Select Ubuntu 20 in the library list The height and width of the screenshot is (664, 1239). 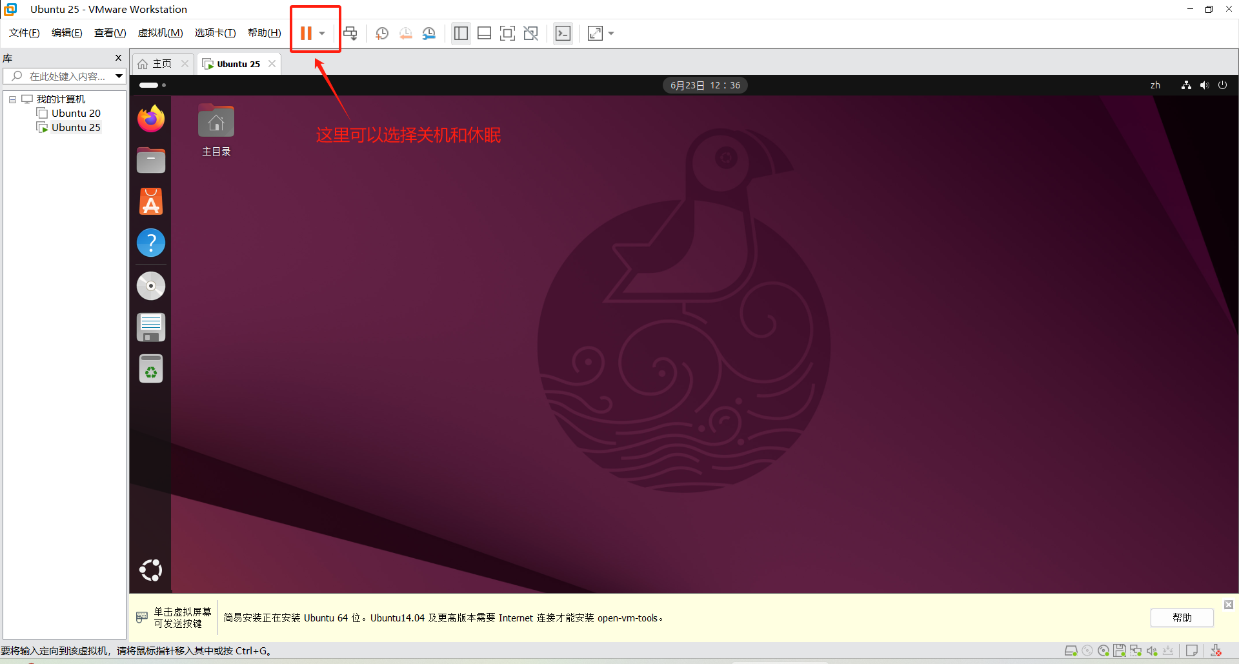click(x=76, y=113)
